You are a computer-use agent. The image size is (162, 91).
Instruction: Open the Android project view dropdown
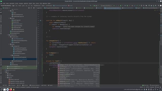click(6, 8)
